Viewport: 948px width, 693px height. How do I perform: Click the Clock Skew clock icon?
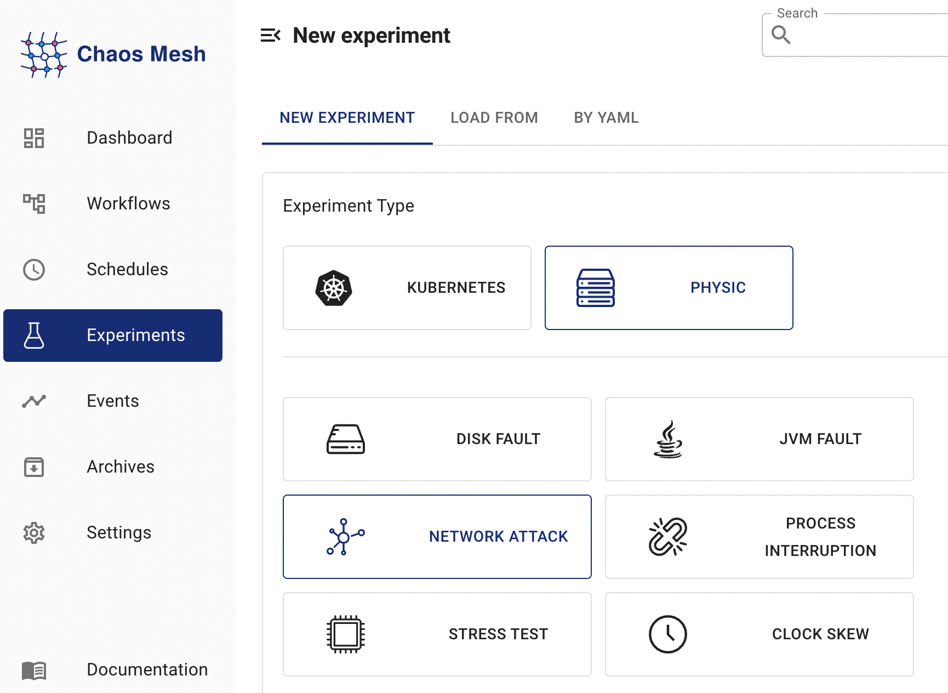coord(667,634)
